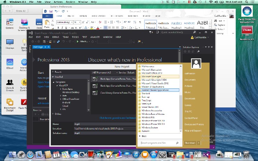Click text highlight color in Word

point(92,27)
